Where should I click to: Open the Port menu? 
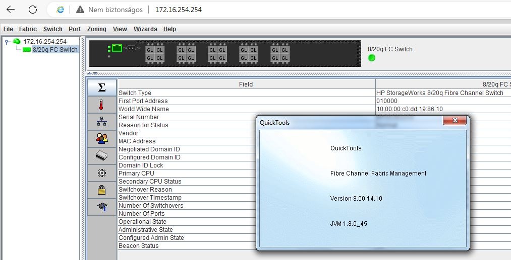pyautogui.click(x=75, y=29)
